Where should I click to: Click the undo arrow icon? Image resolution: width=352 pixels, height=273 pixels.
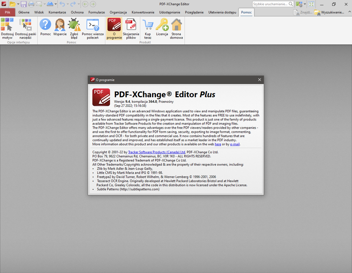click(62, 4)
